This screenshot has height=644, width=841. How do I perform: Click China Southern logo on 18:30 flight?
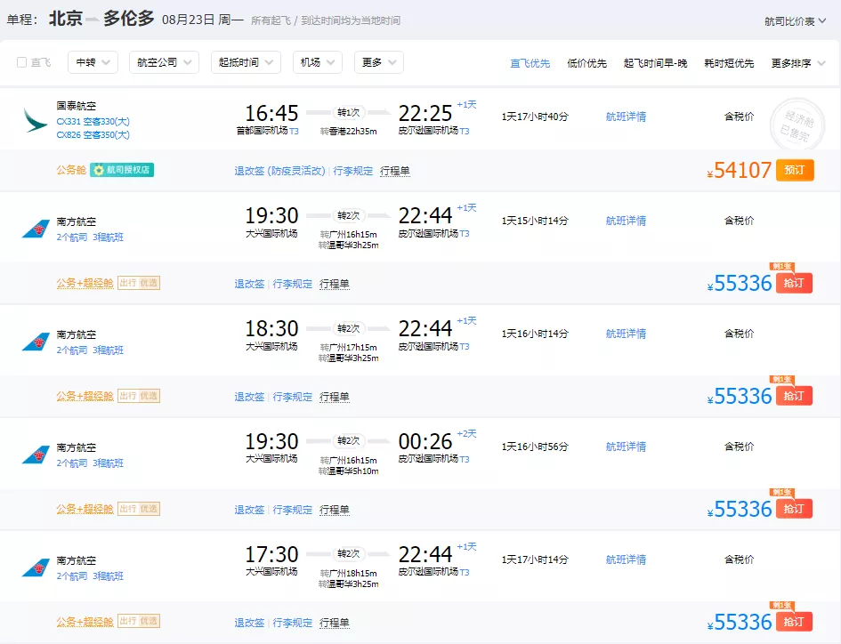(36, 342)
